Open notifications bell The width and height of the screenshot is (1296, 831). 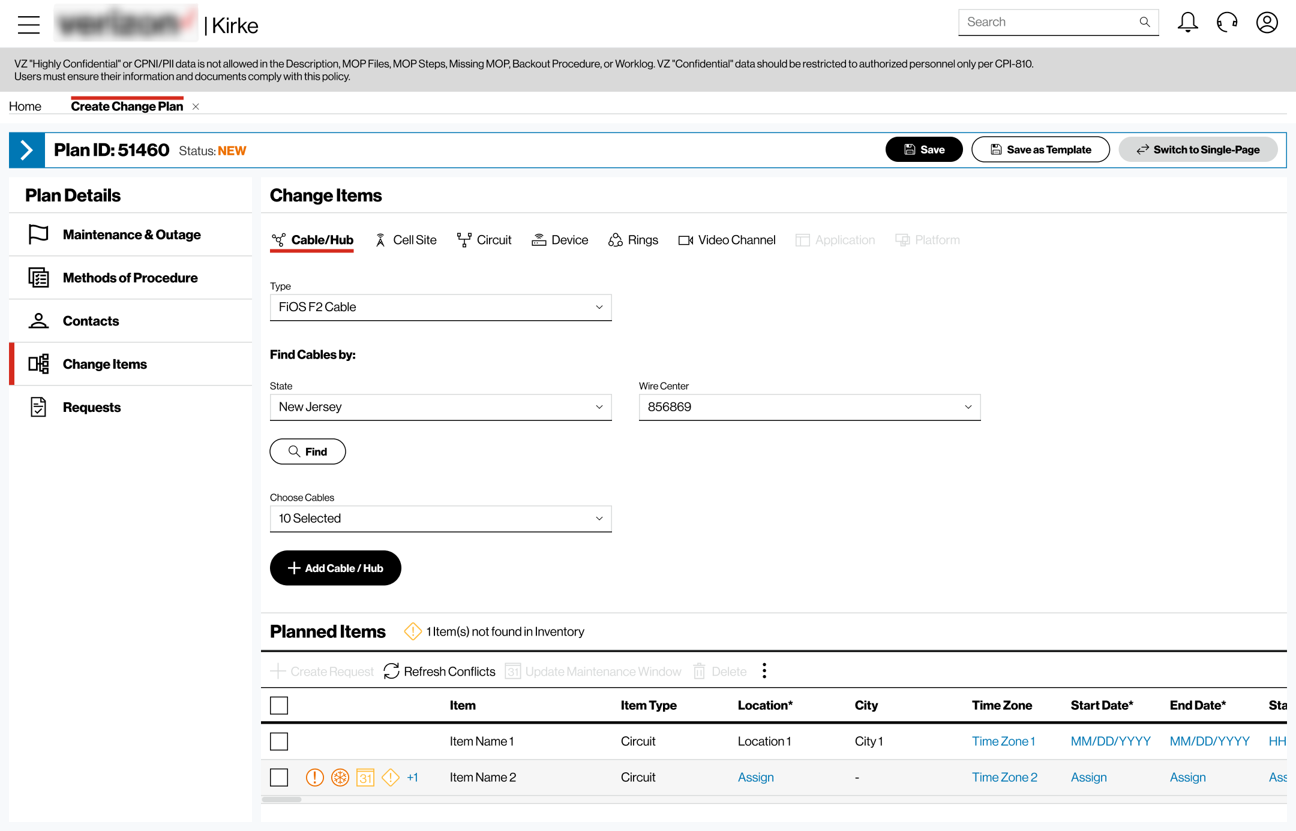[1187, 23]
